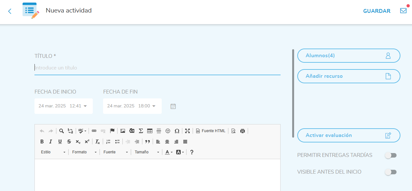
Task: Switch editor to Fuente HTML view
Action: pyautogui.click(x=211, y=131)
